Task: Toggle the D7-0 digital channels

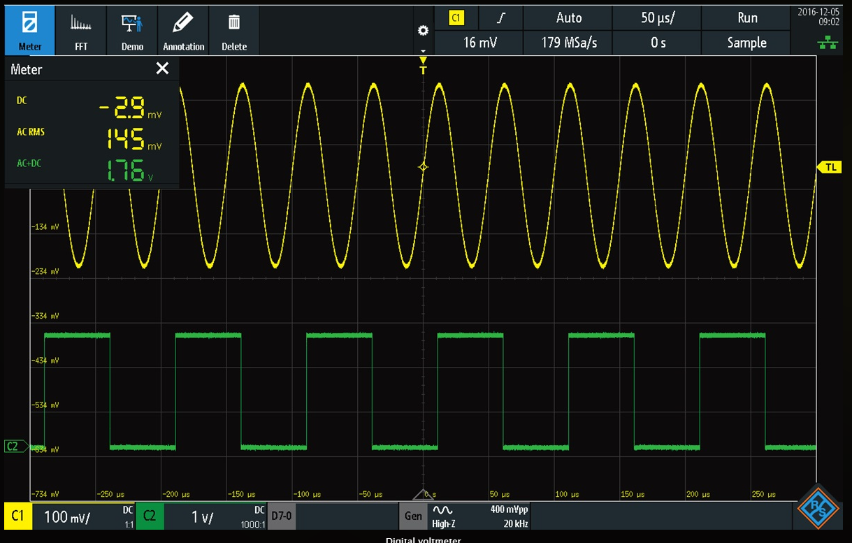Action: click(281, 516)
